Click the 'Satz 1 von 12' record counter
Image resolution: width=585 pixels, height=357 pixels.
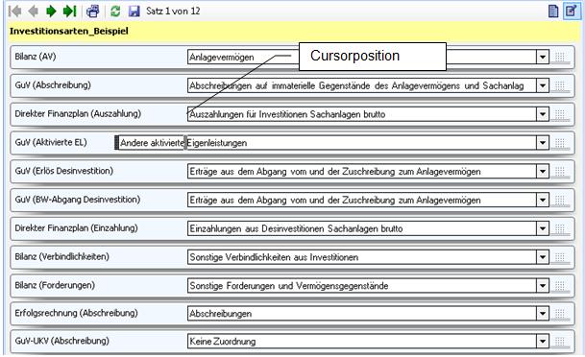click(173, 12)
